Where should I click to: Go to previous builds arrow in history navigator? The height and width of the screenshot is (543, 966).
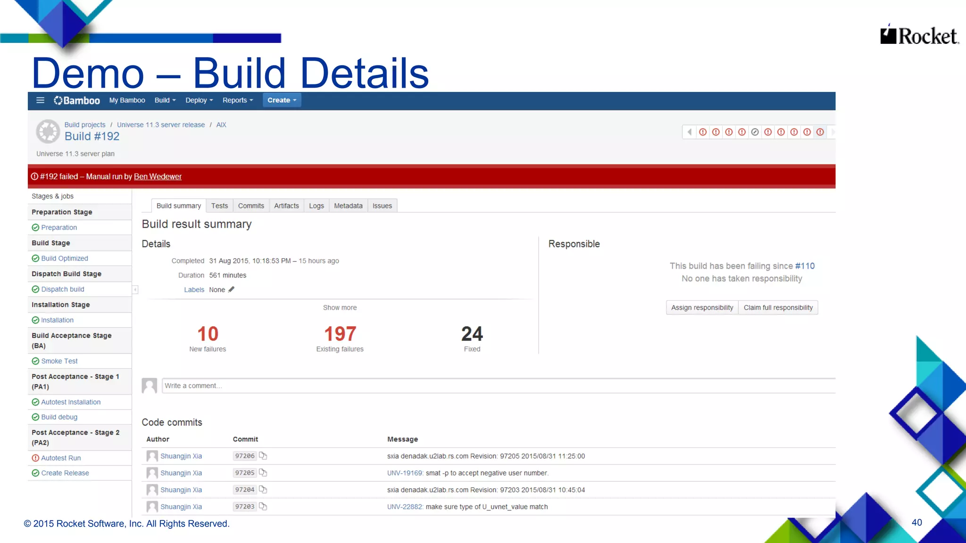coord(690,132)
